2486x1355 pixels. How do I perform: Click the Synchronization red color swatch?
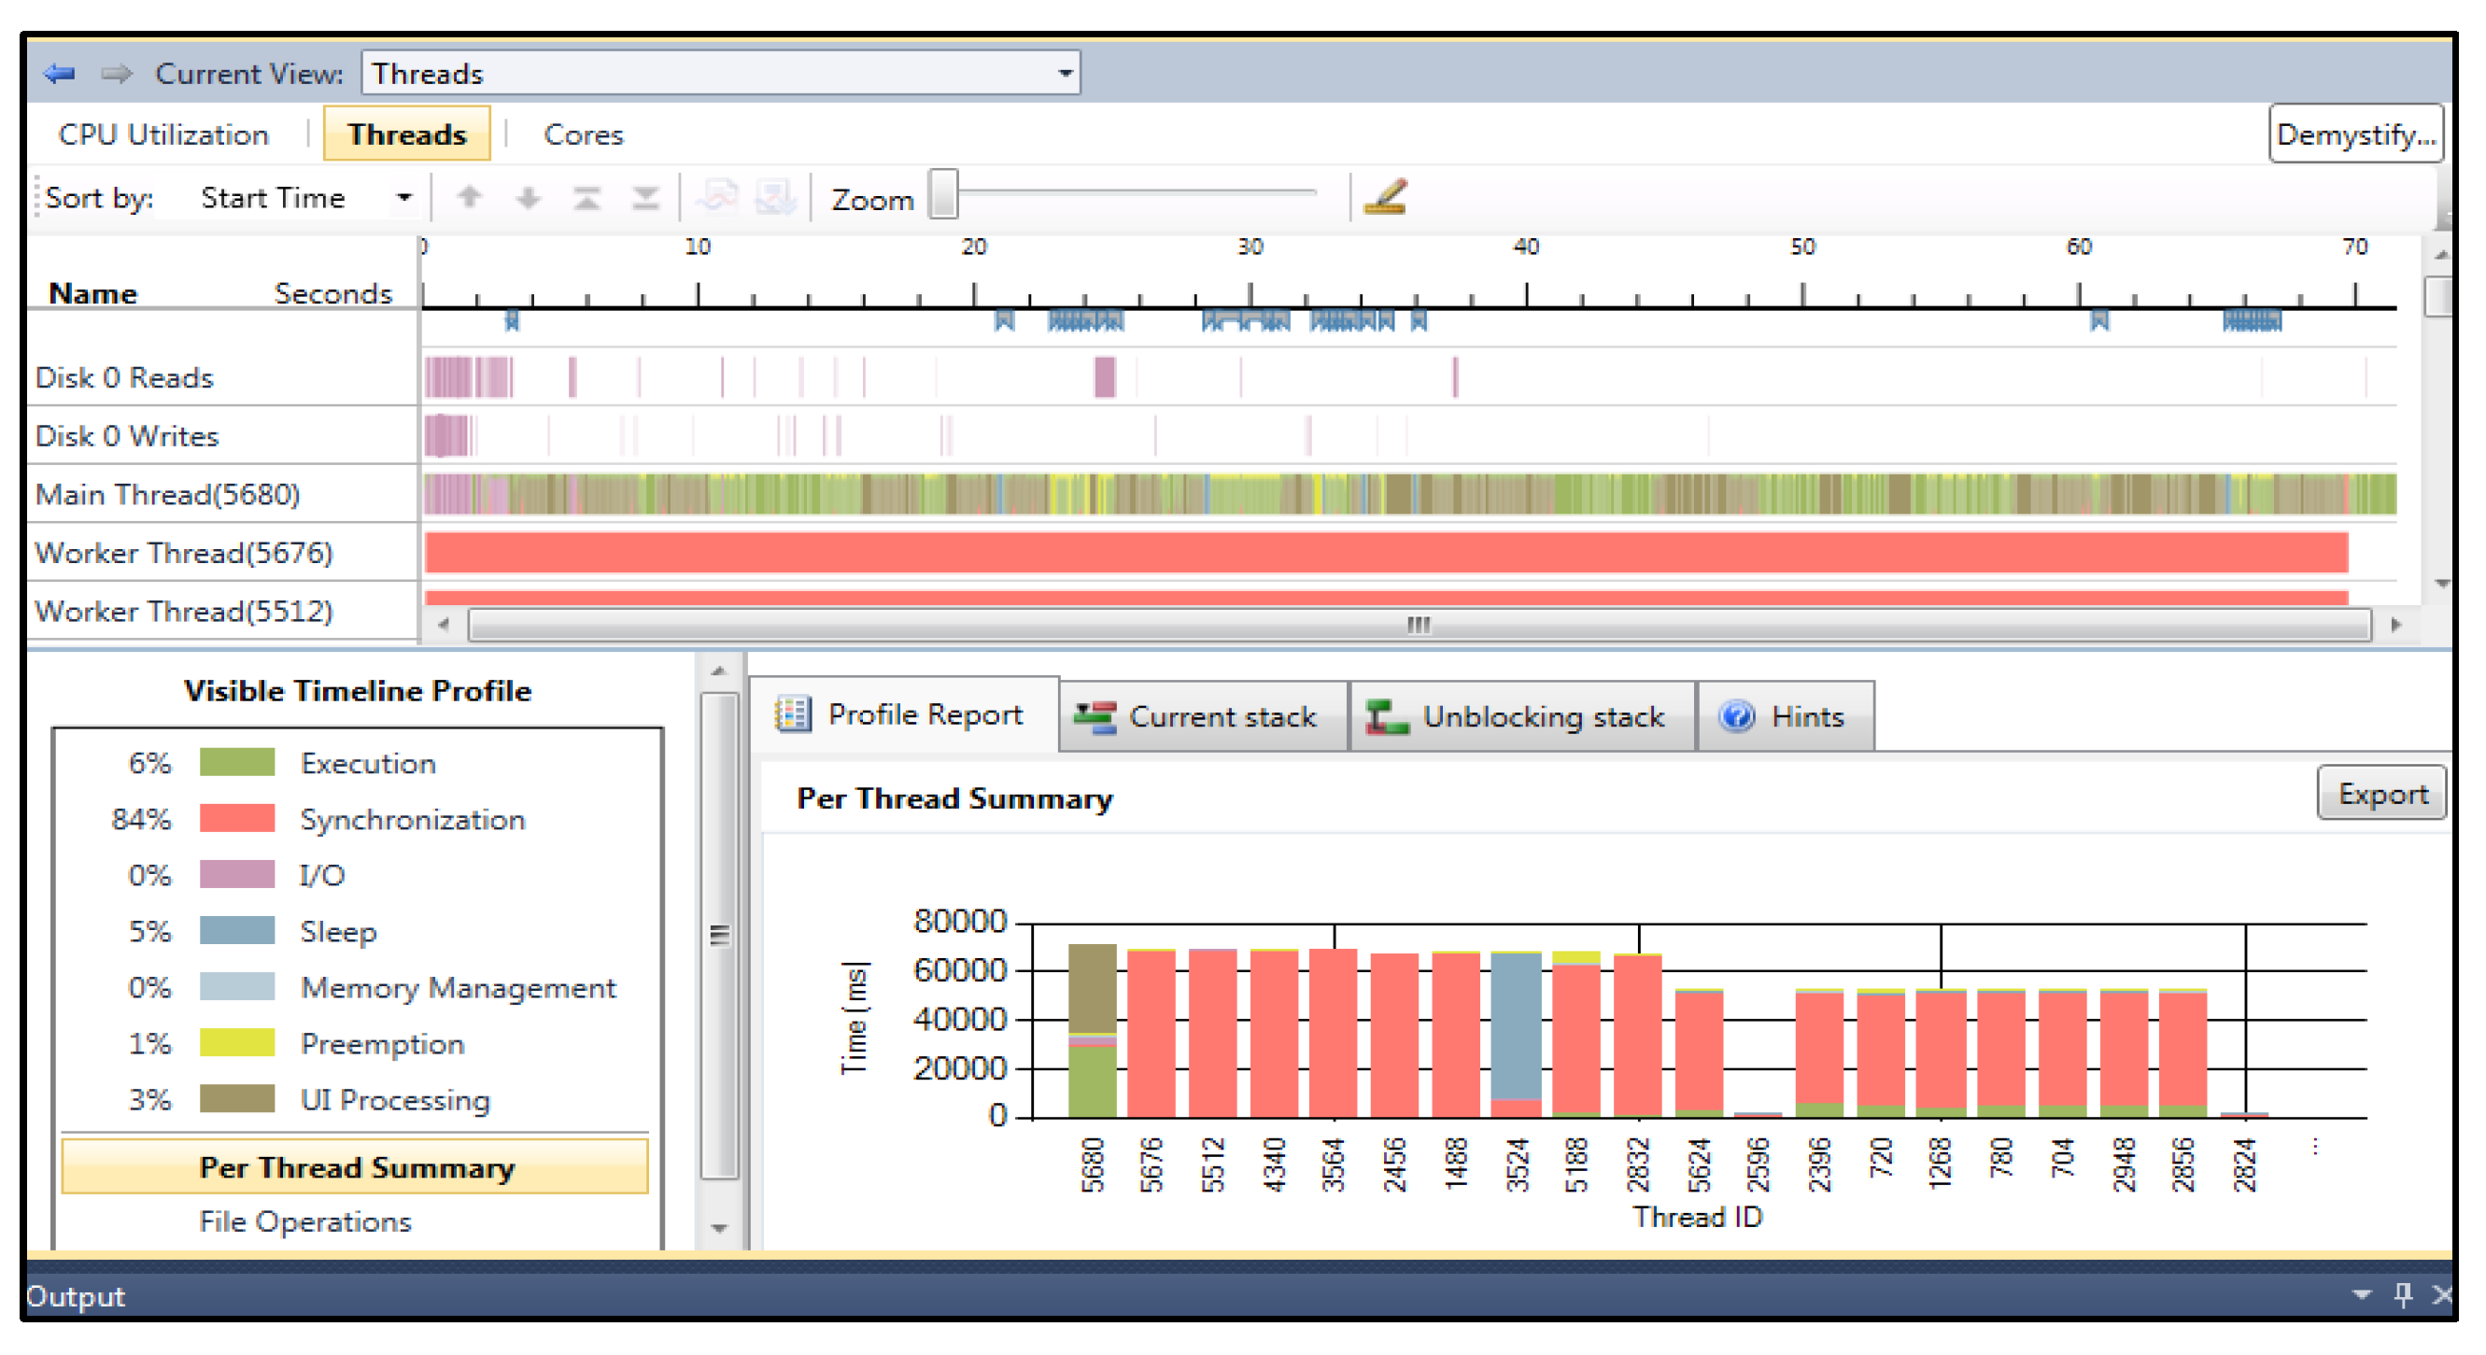(x=236, y=818)
